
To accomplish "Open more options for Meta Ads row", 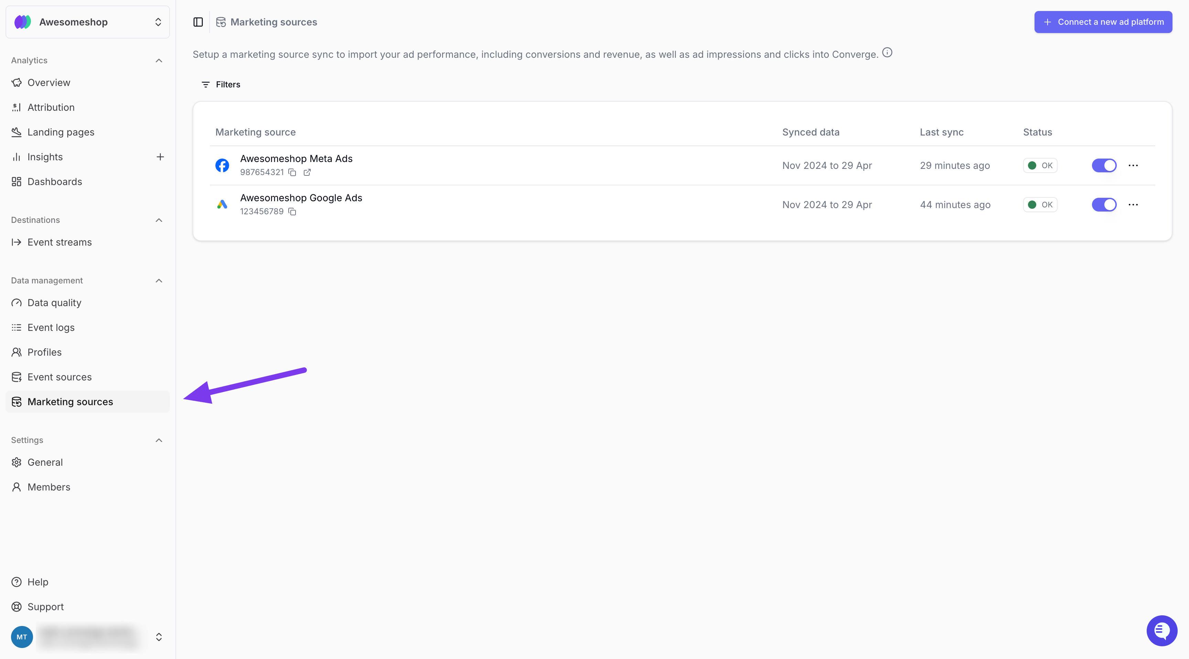I will tap(1133, 165).
